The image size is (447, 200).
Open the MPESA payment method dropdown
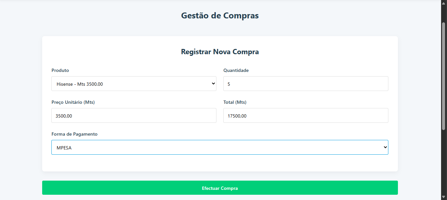coord(219,147)
